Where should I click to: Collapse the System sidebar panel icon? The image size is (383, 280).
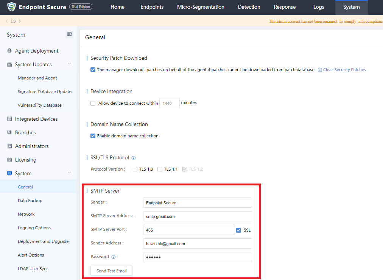[x=69, y=34]
